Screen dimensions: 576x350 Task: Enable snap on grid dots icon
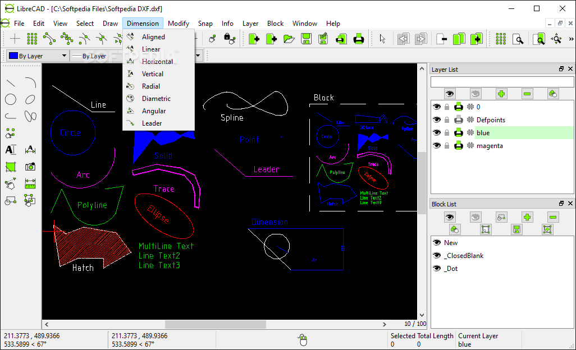pos(32,39)
